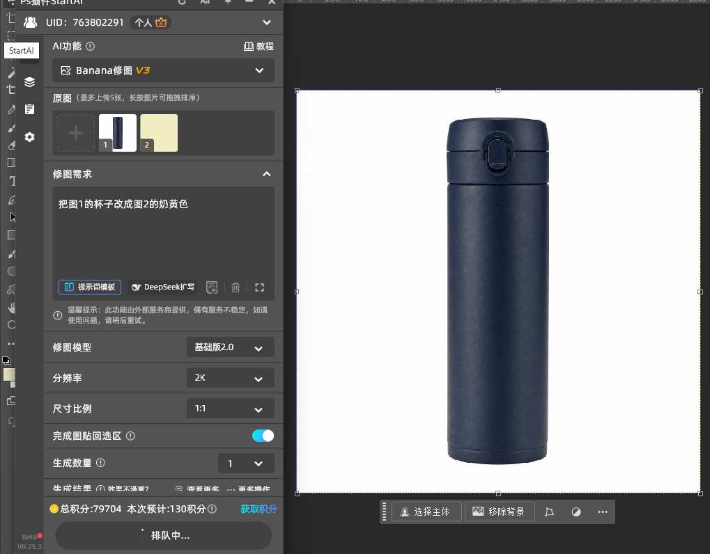
Task: Click the DeepSeek扩写 expand button
Action: pyautogui.click(x=162, y=287)
